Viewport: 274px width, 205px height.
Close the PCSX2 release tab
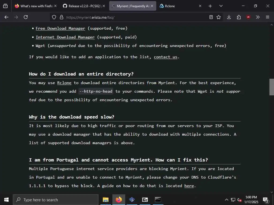click(104, 6)
